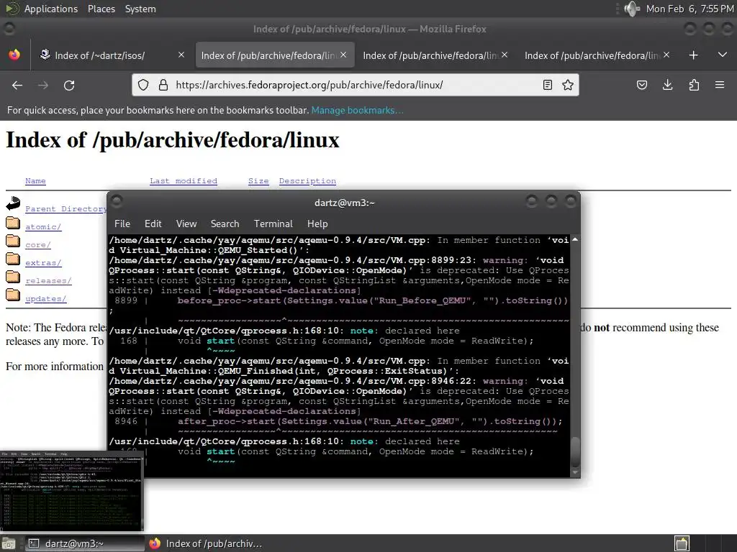
Task: Expand the list all tabs chevron
Action: (723, 55)
